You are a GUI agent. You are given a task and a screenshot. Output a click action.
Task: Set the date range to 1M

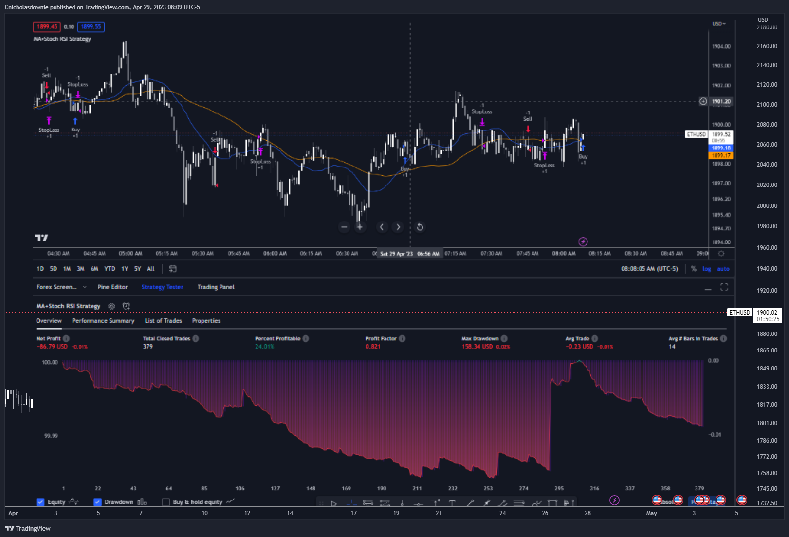coord(67,269)
